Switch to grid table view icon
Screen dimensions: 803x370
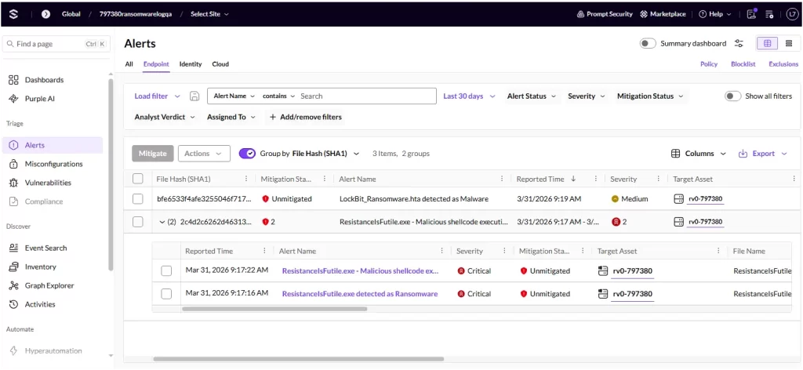pyautogui.click(x=767, y=43)
